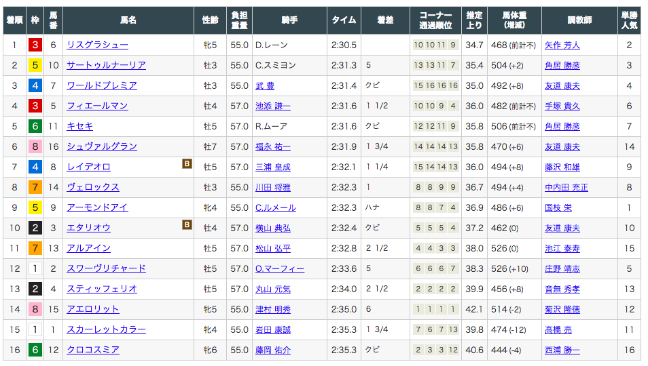Open trainer 高橋 亮 link
This screenshot has width=648, height=366.
[x=558, y=329]
